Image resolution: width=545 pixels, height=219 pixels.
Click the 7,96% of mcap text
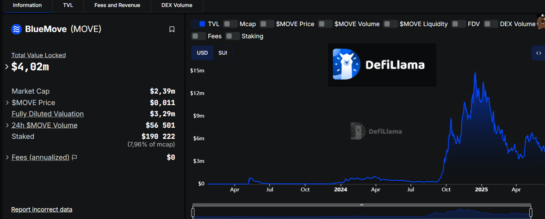coord(151,144)
